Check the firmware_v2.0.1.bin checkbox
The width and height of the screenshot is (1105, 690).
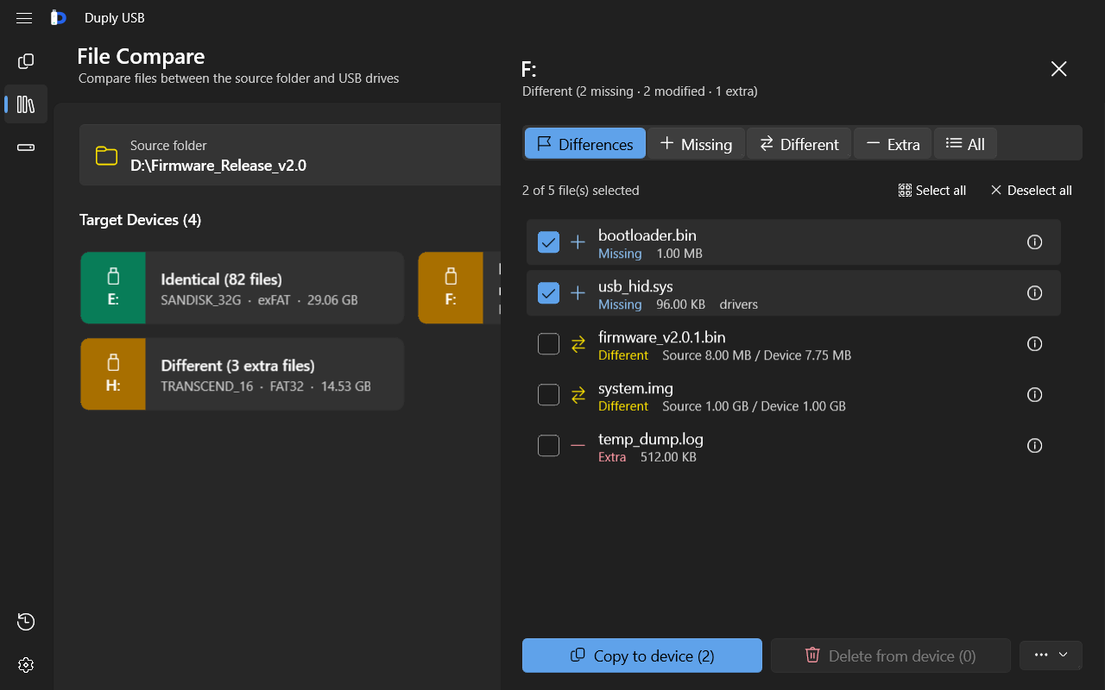pyautogui.click(x=548, y=344)
